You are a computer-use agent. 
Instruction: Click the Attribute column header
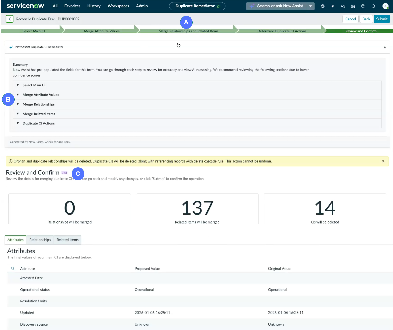pos(27,269)
